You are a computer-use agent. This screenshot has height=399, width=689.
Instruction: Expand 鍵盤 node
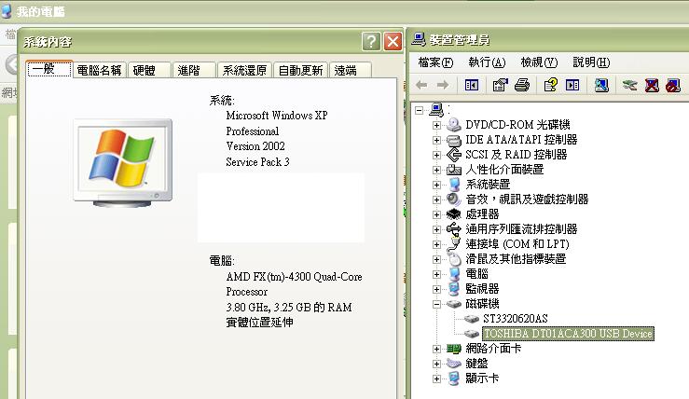pos(436,364)
